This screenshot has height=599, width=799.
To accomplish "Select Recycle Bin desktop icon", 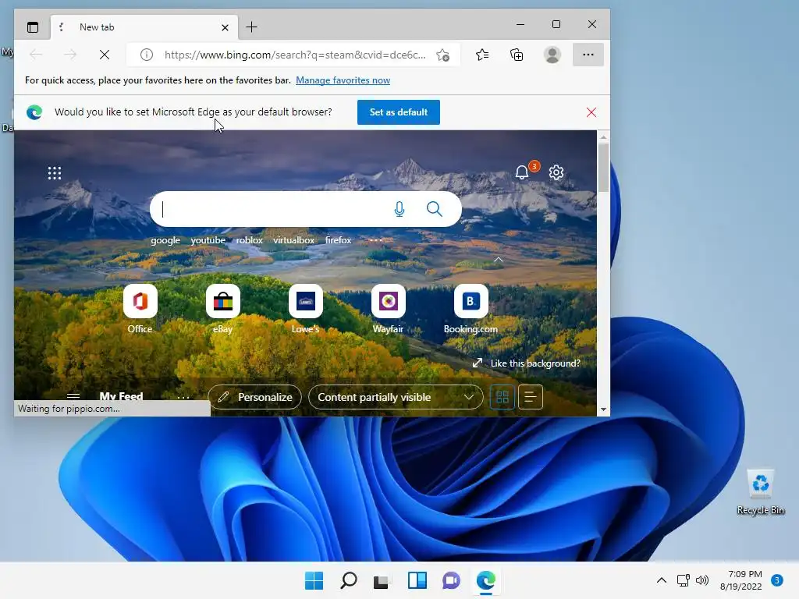I will click(760, 492).
